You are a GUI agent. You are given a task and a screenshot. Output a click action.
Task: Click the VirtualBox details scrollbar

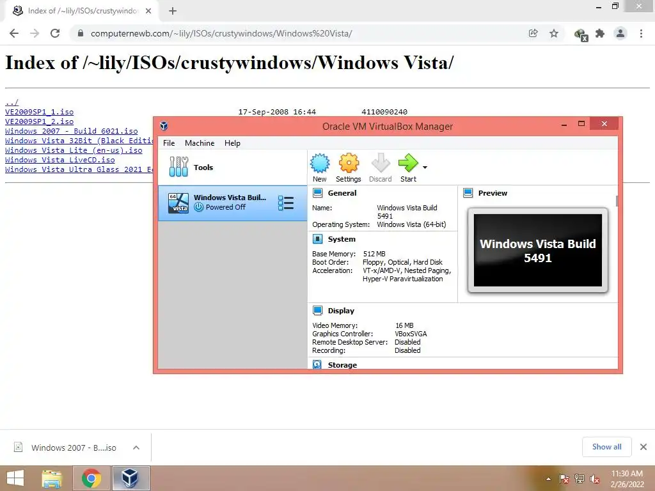[x=617, y=201]
